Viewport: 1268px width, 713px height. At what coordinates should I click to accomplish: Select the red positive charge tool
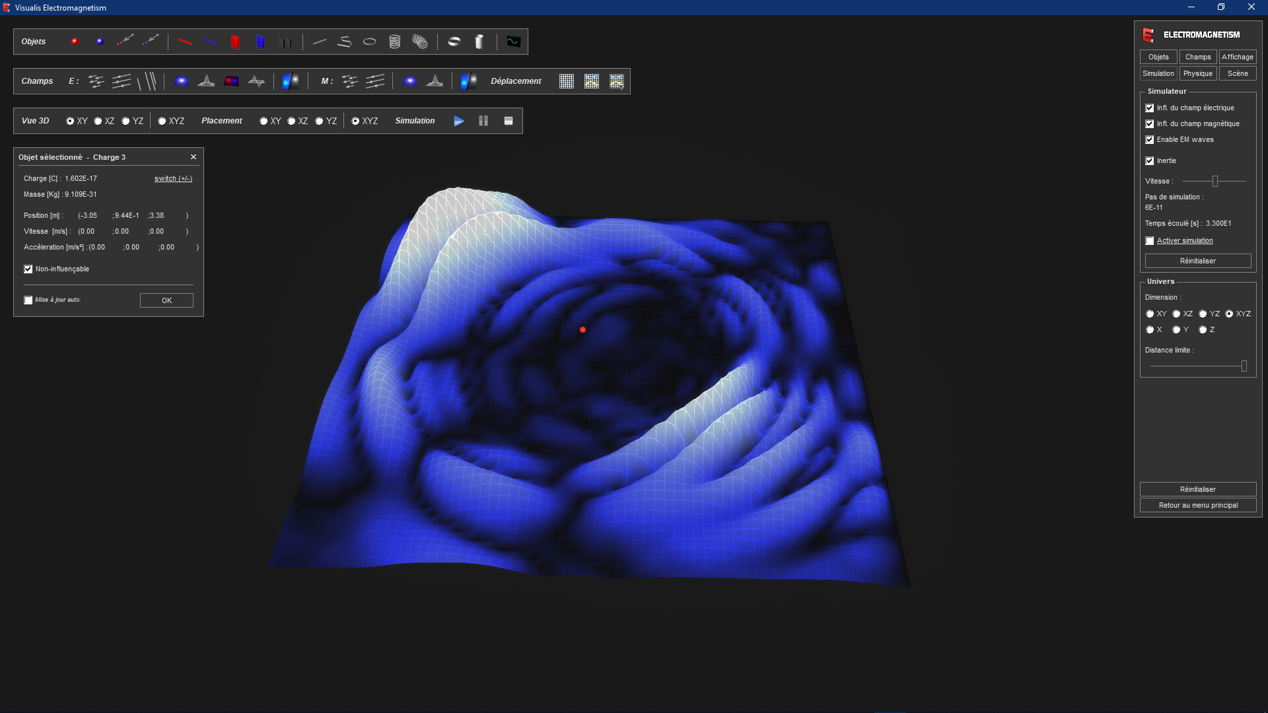[75, 41]
